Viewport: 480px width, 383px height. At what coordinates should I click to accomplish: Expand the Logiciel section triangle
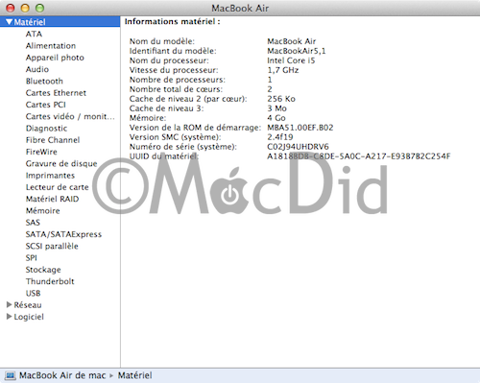point(10,317)
